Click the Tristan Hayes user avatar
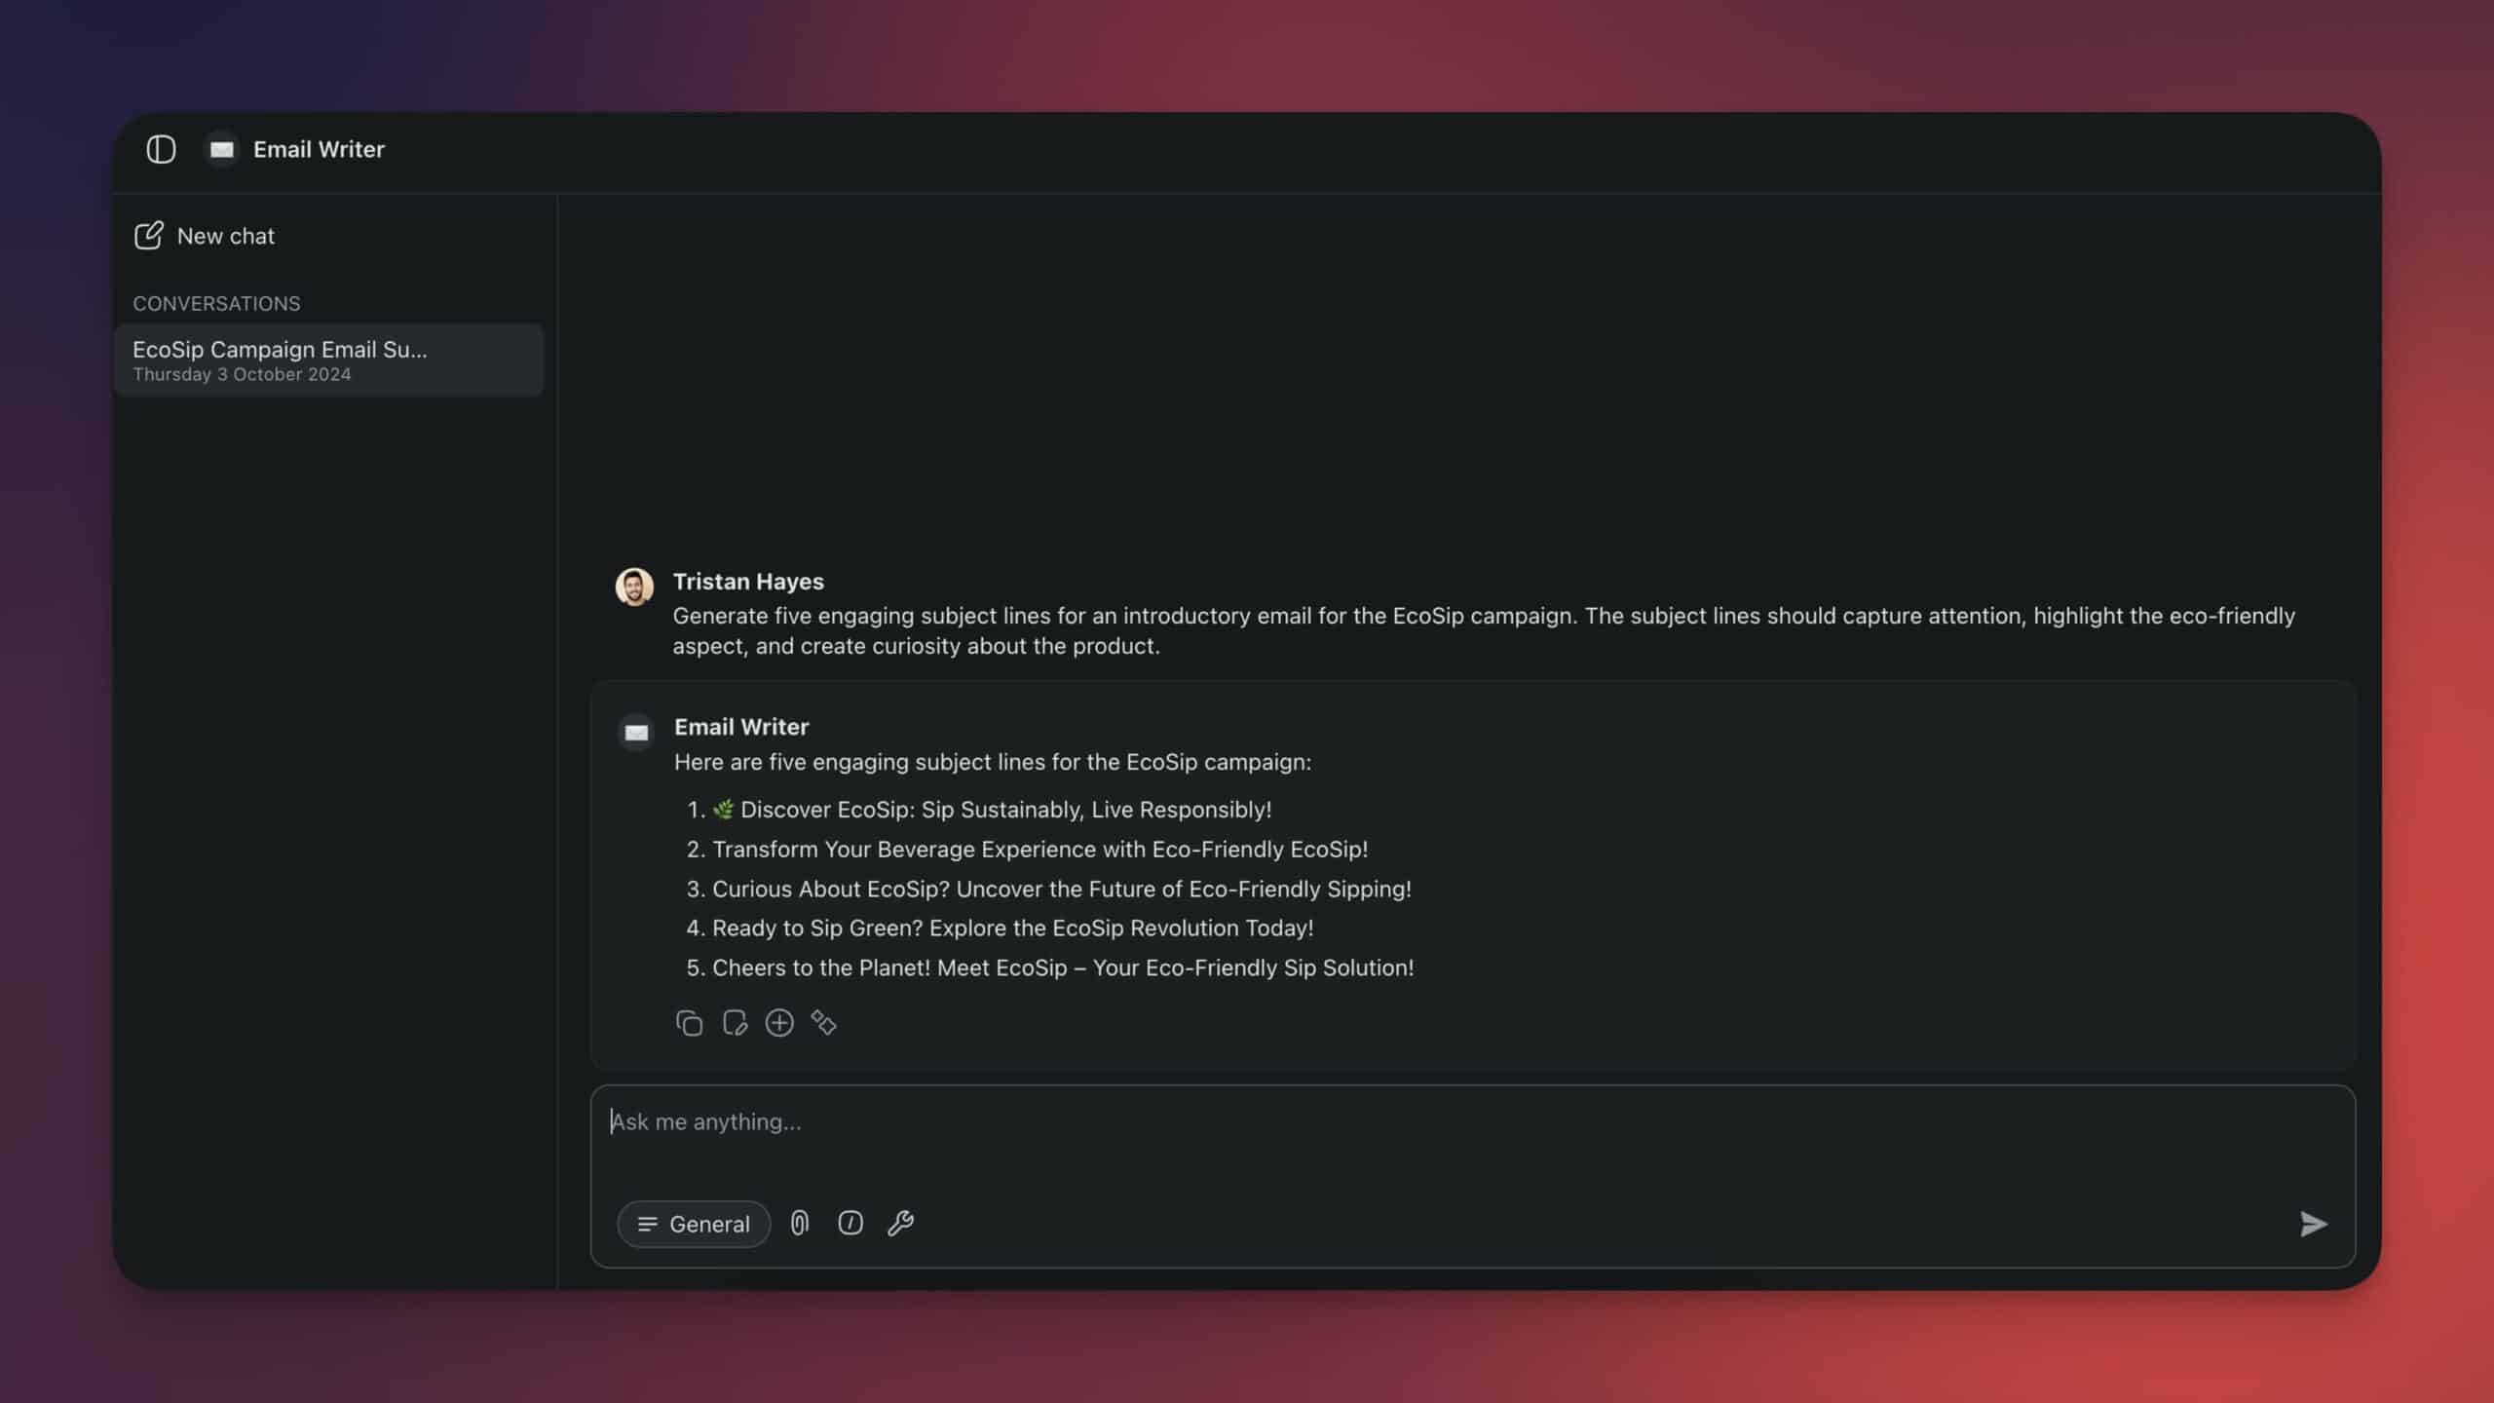2494x1403 pixels. coord(634,586)
